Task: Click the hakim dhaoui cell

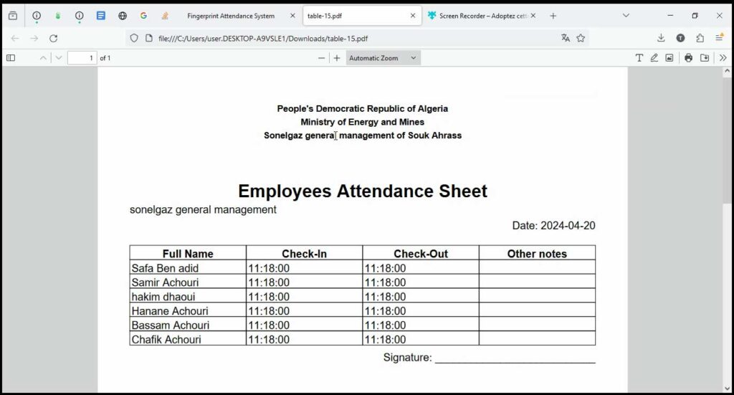Action: [x=188, y=297]
